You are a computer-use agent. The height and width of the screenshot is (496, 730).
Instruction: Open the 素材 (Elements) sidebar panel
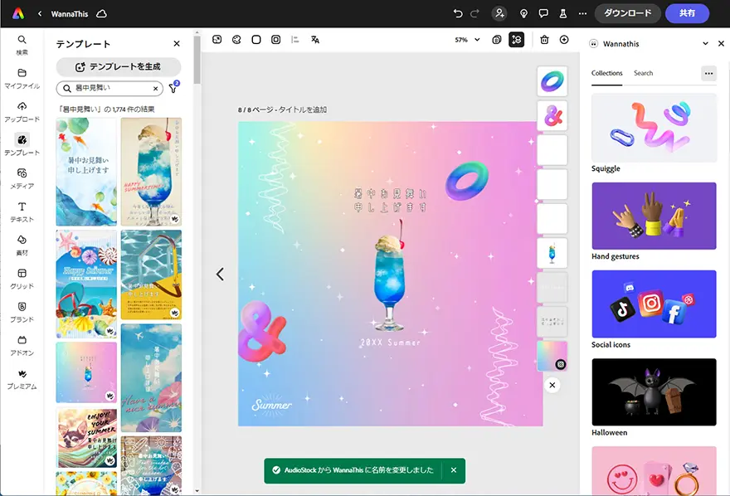pos(22,244)
